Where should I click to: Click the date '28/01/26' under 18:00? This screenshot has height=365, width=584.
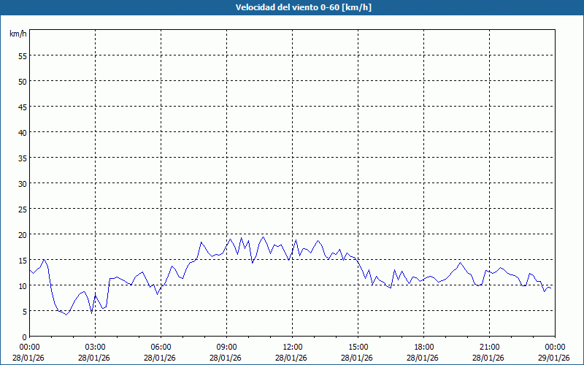click(x=423, y=358)
